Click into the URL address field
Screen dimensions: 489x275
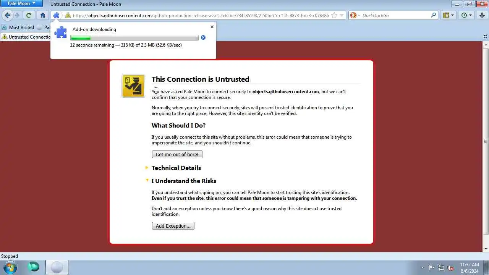201,16
